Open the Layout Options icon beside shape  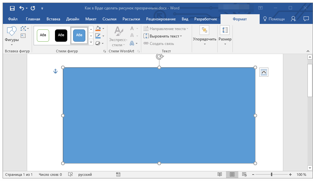pyautogui.click(x=264, y=72)
